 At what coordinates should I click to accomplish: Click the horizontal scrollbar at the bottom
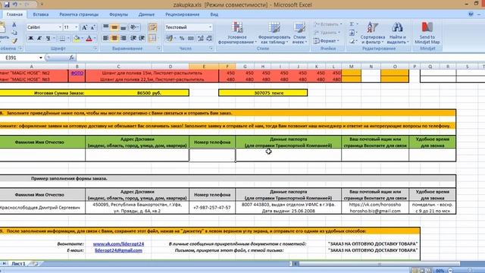coord(380,264)
